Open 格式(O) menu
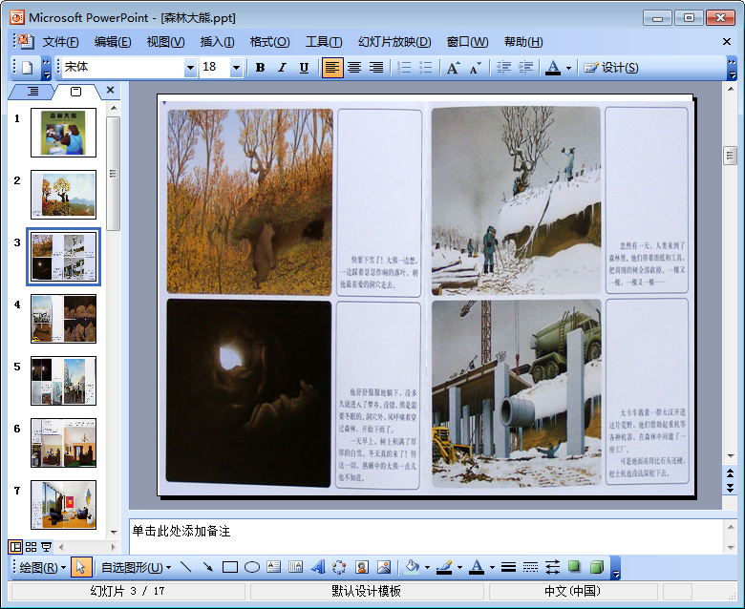This screenshot has width=745, height=609. pyautogui.click(x=270, y=42)
